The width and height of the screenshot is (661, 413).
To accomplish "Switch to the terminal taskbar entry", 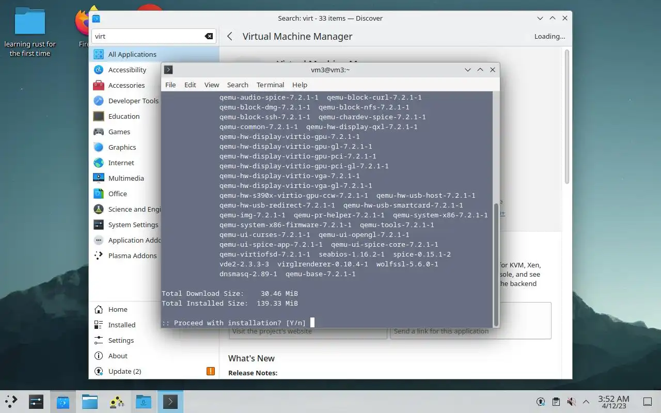I will pyautogui.click(x=170, y=401).
